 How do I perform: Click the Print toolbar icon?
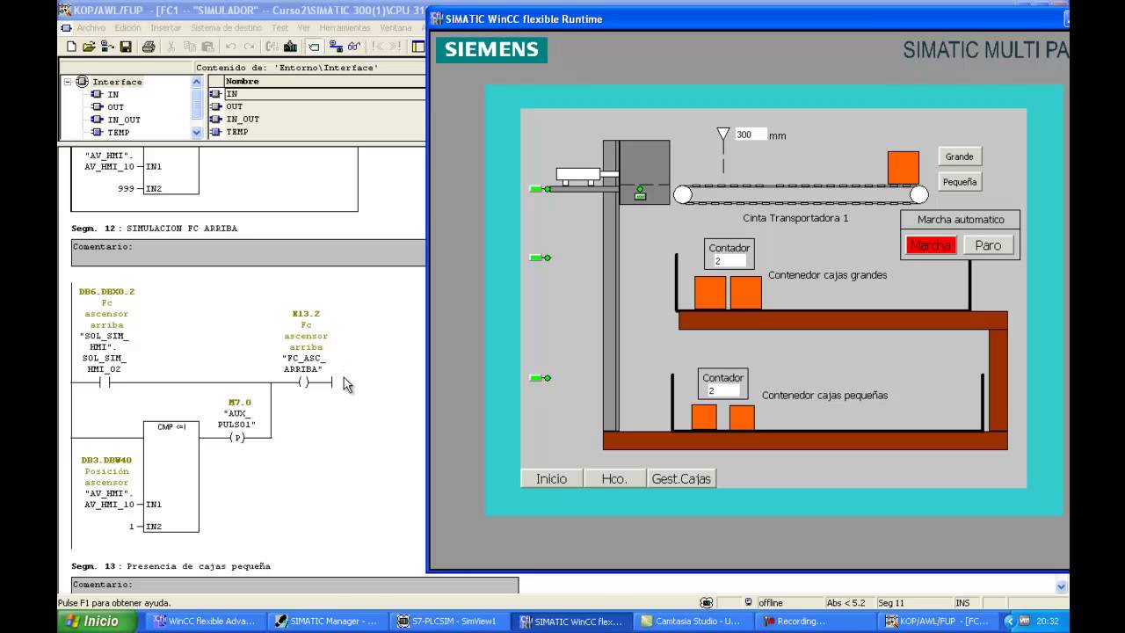pos(149,47)
